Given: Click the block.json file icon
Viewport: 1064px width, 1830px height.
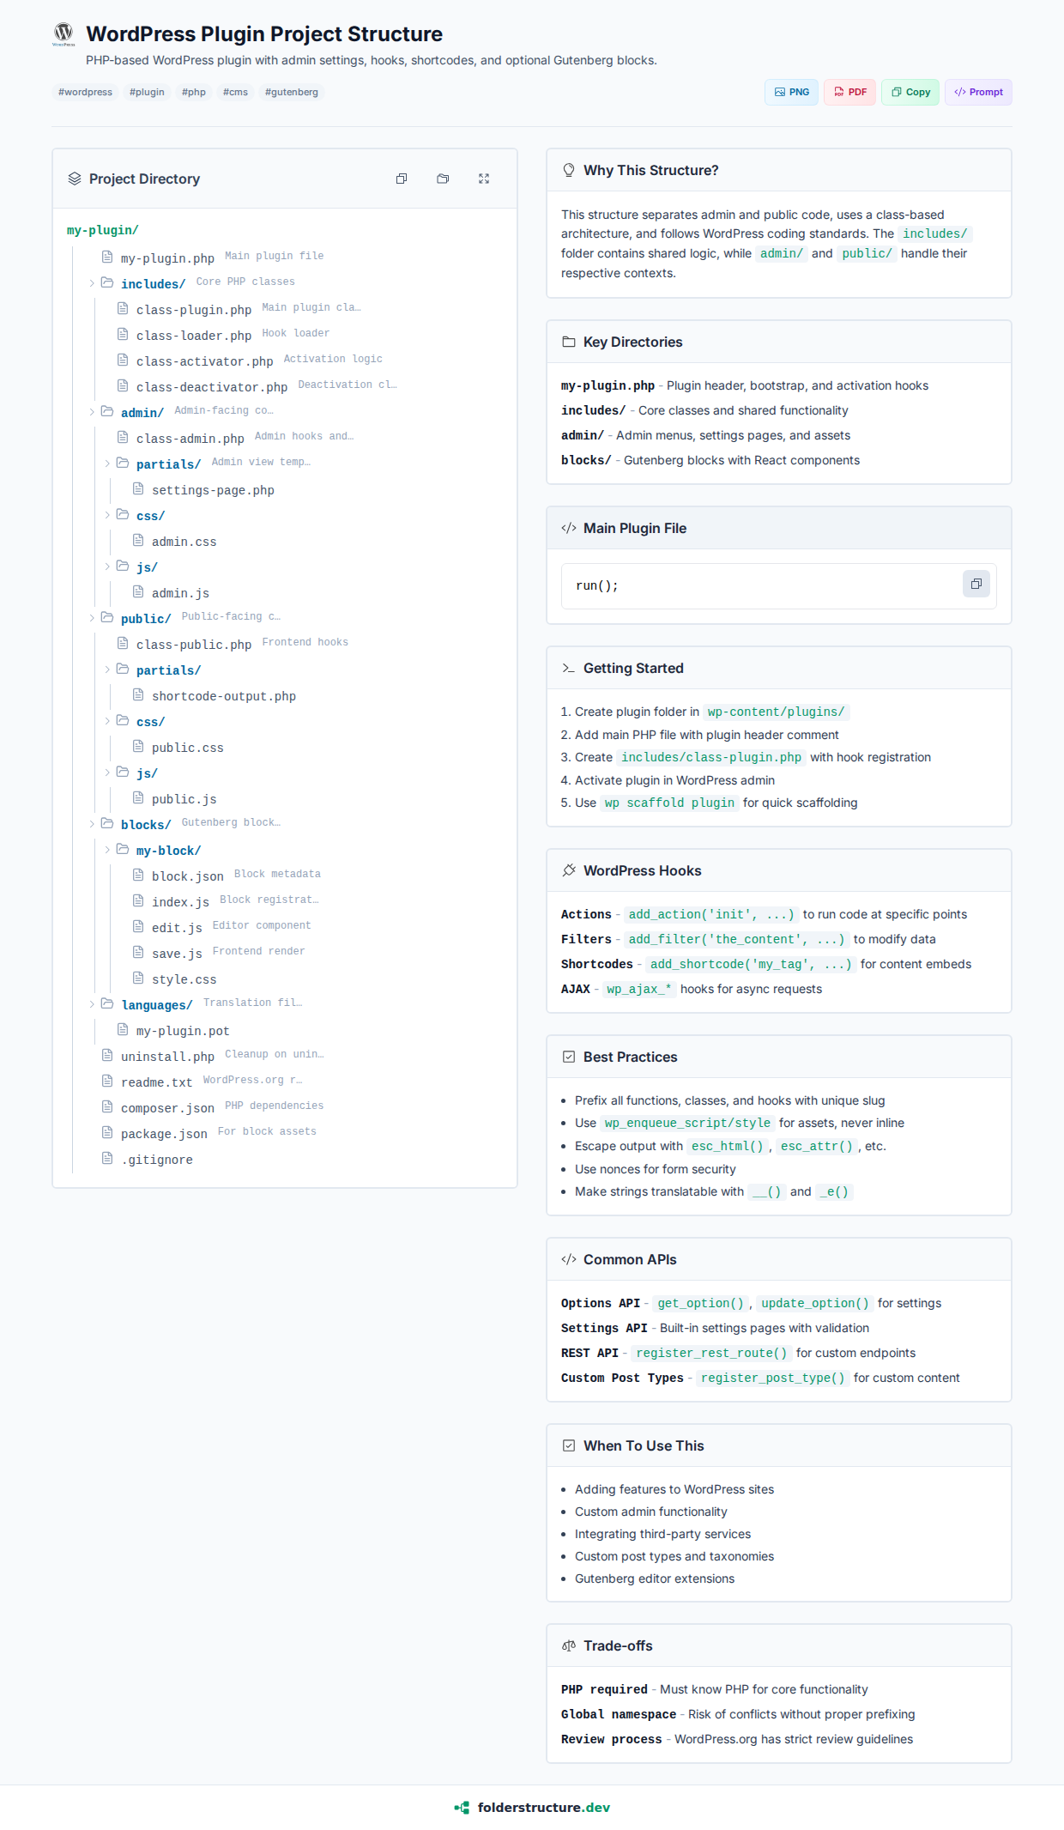Looking at the screenshot, I should pos(138,875).
